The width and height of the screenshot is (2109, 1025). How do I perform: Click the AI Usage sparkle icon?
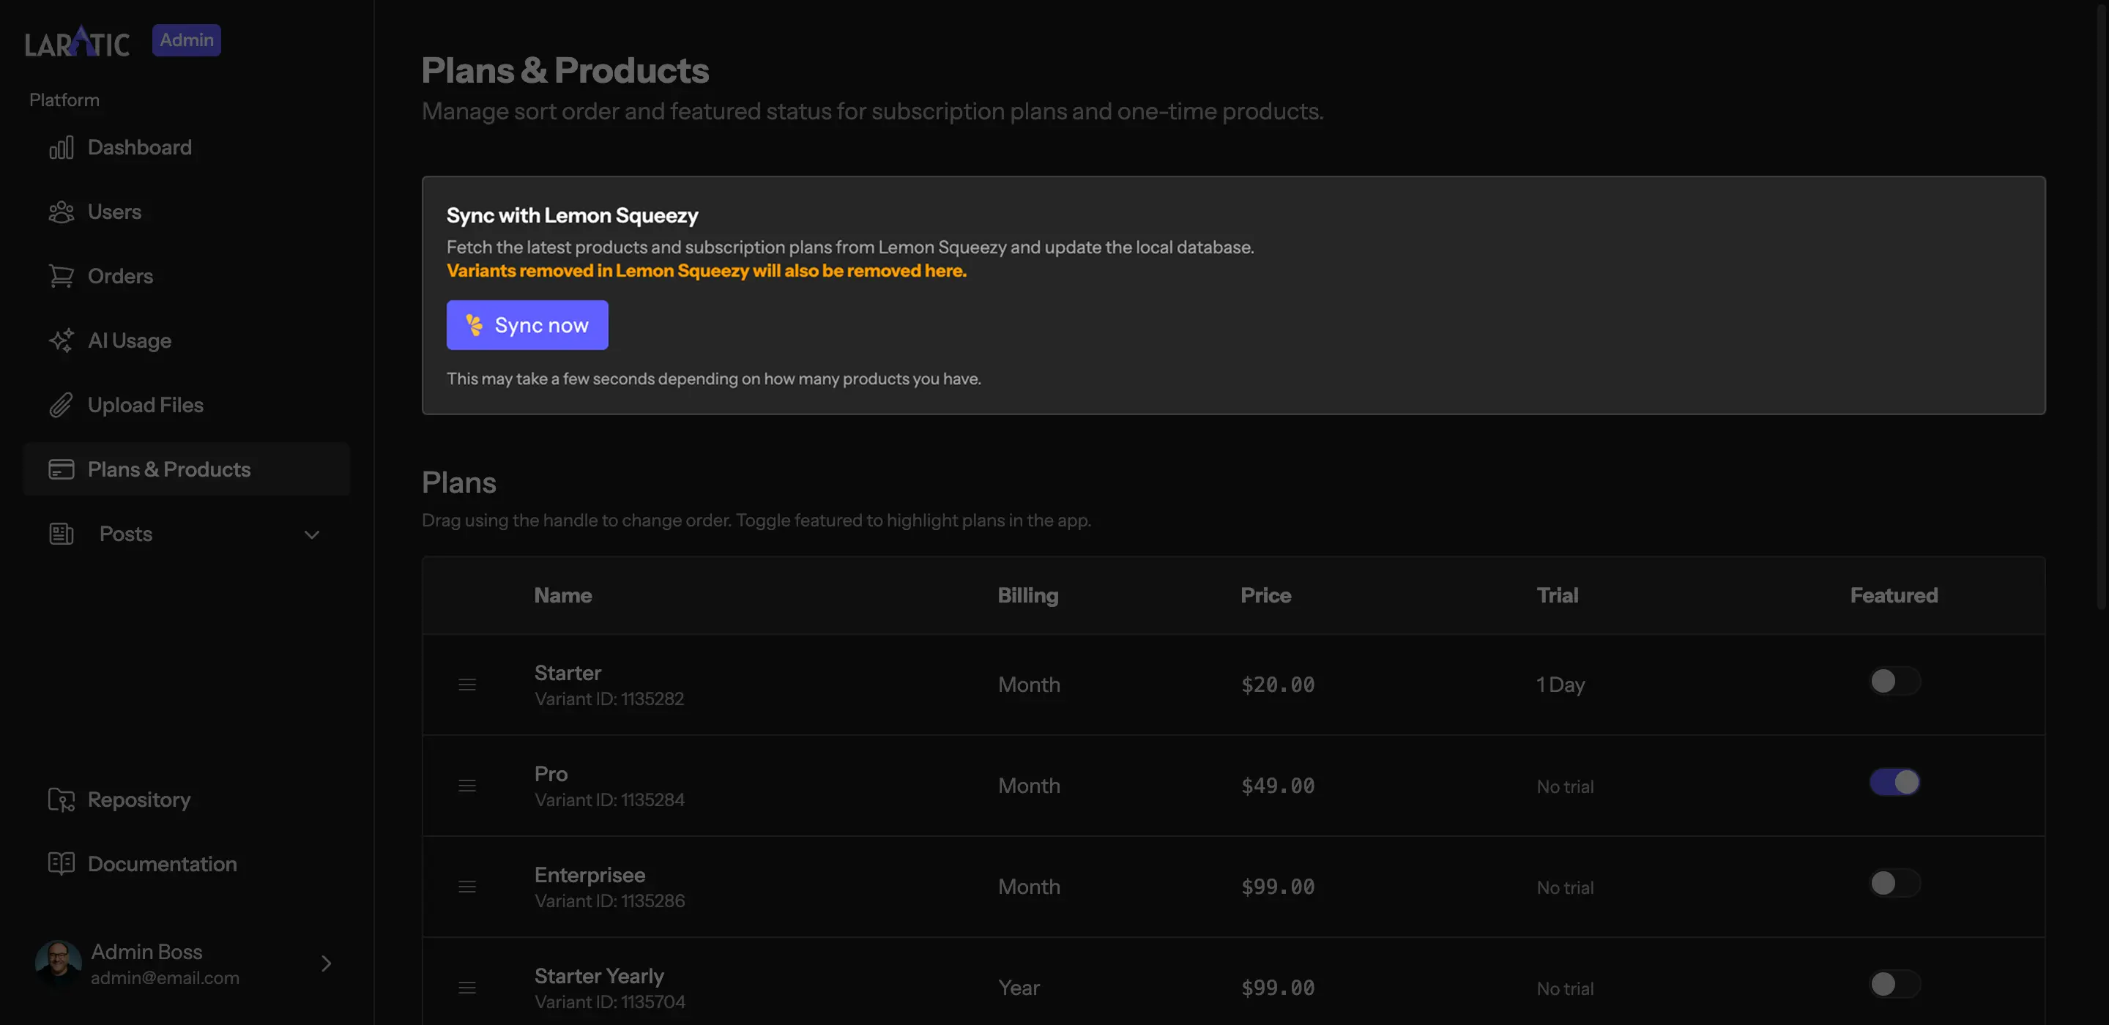(x=62, y=340)
